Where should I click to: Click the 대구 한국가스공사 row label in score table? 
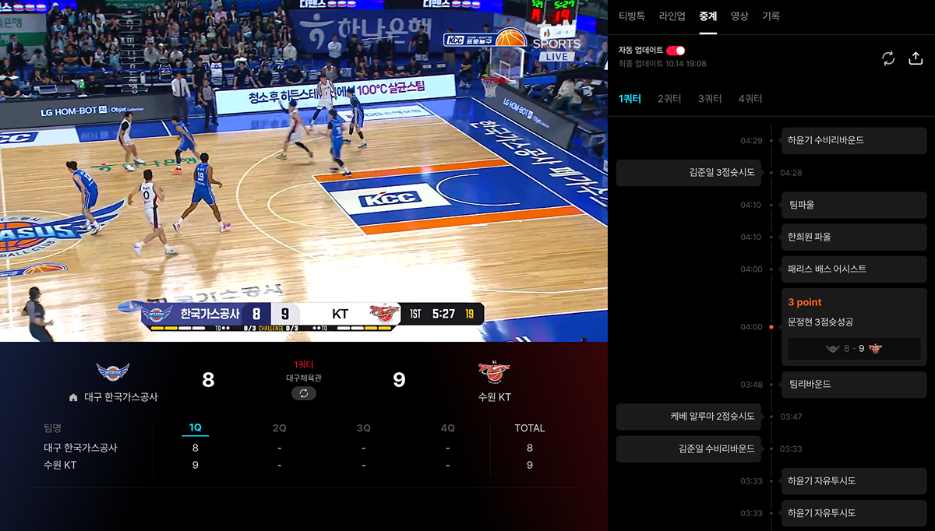coord(80,448)
